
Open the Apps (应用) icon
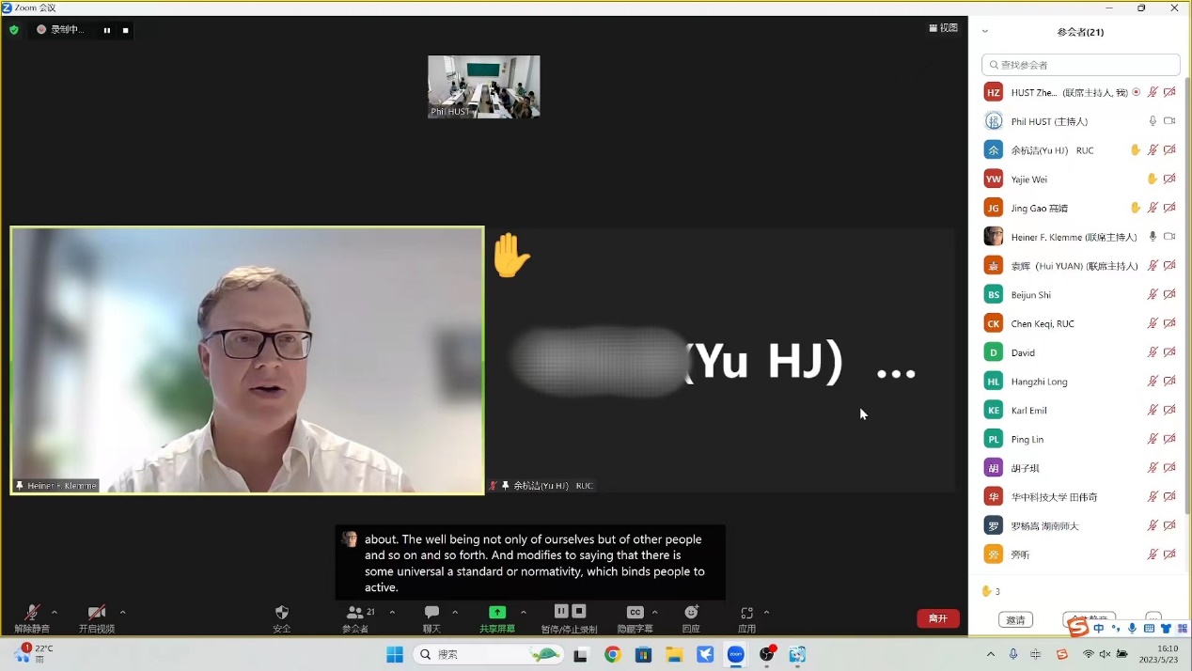746,613
